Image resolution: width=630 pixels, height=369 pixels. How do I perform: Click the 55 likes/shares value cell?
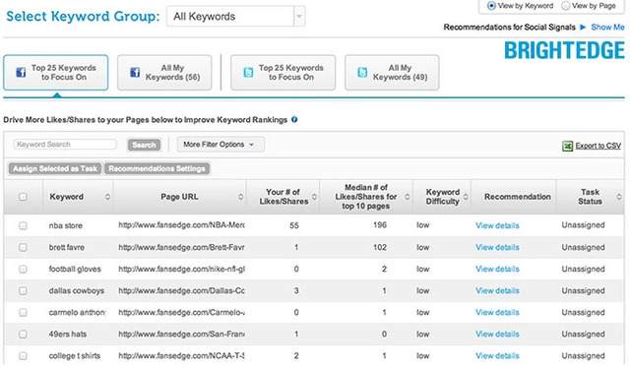pos(294,225)
